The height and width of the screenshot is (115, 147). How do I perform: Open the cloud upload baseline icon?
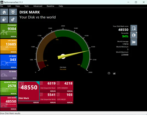4,19
